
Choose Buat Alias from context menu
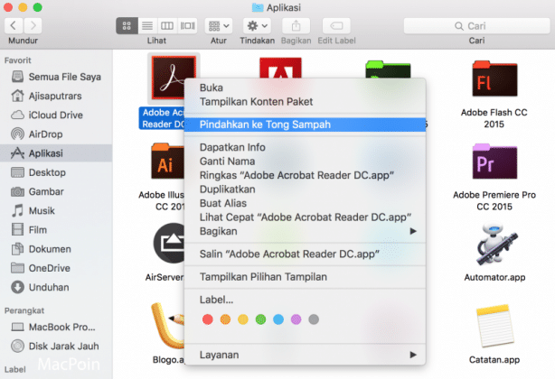tap(306, 203)
